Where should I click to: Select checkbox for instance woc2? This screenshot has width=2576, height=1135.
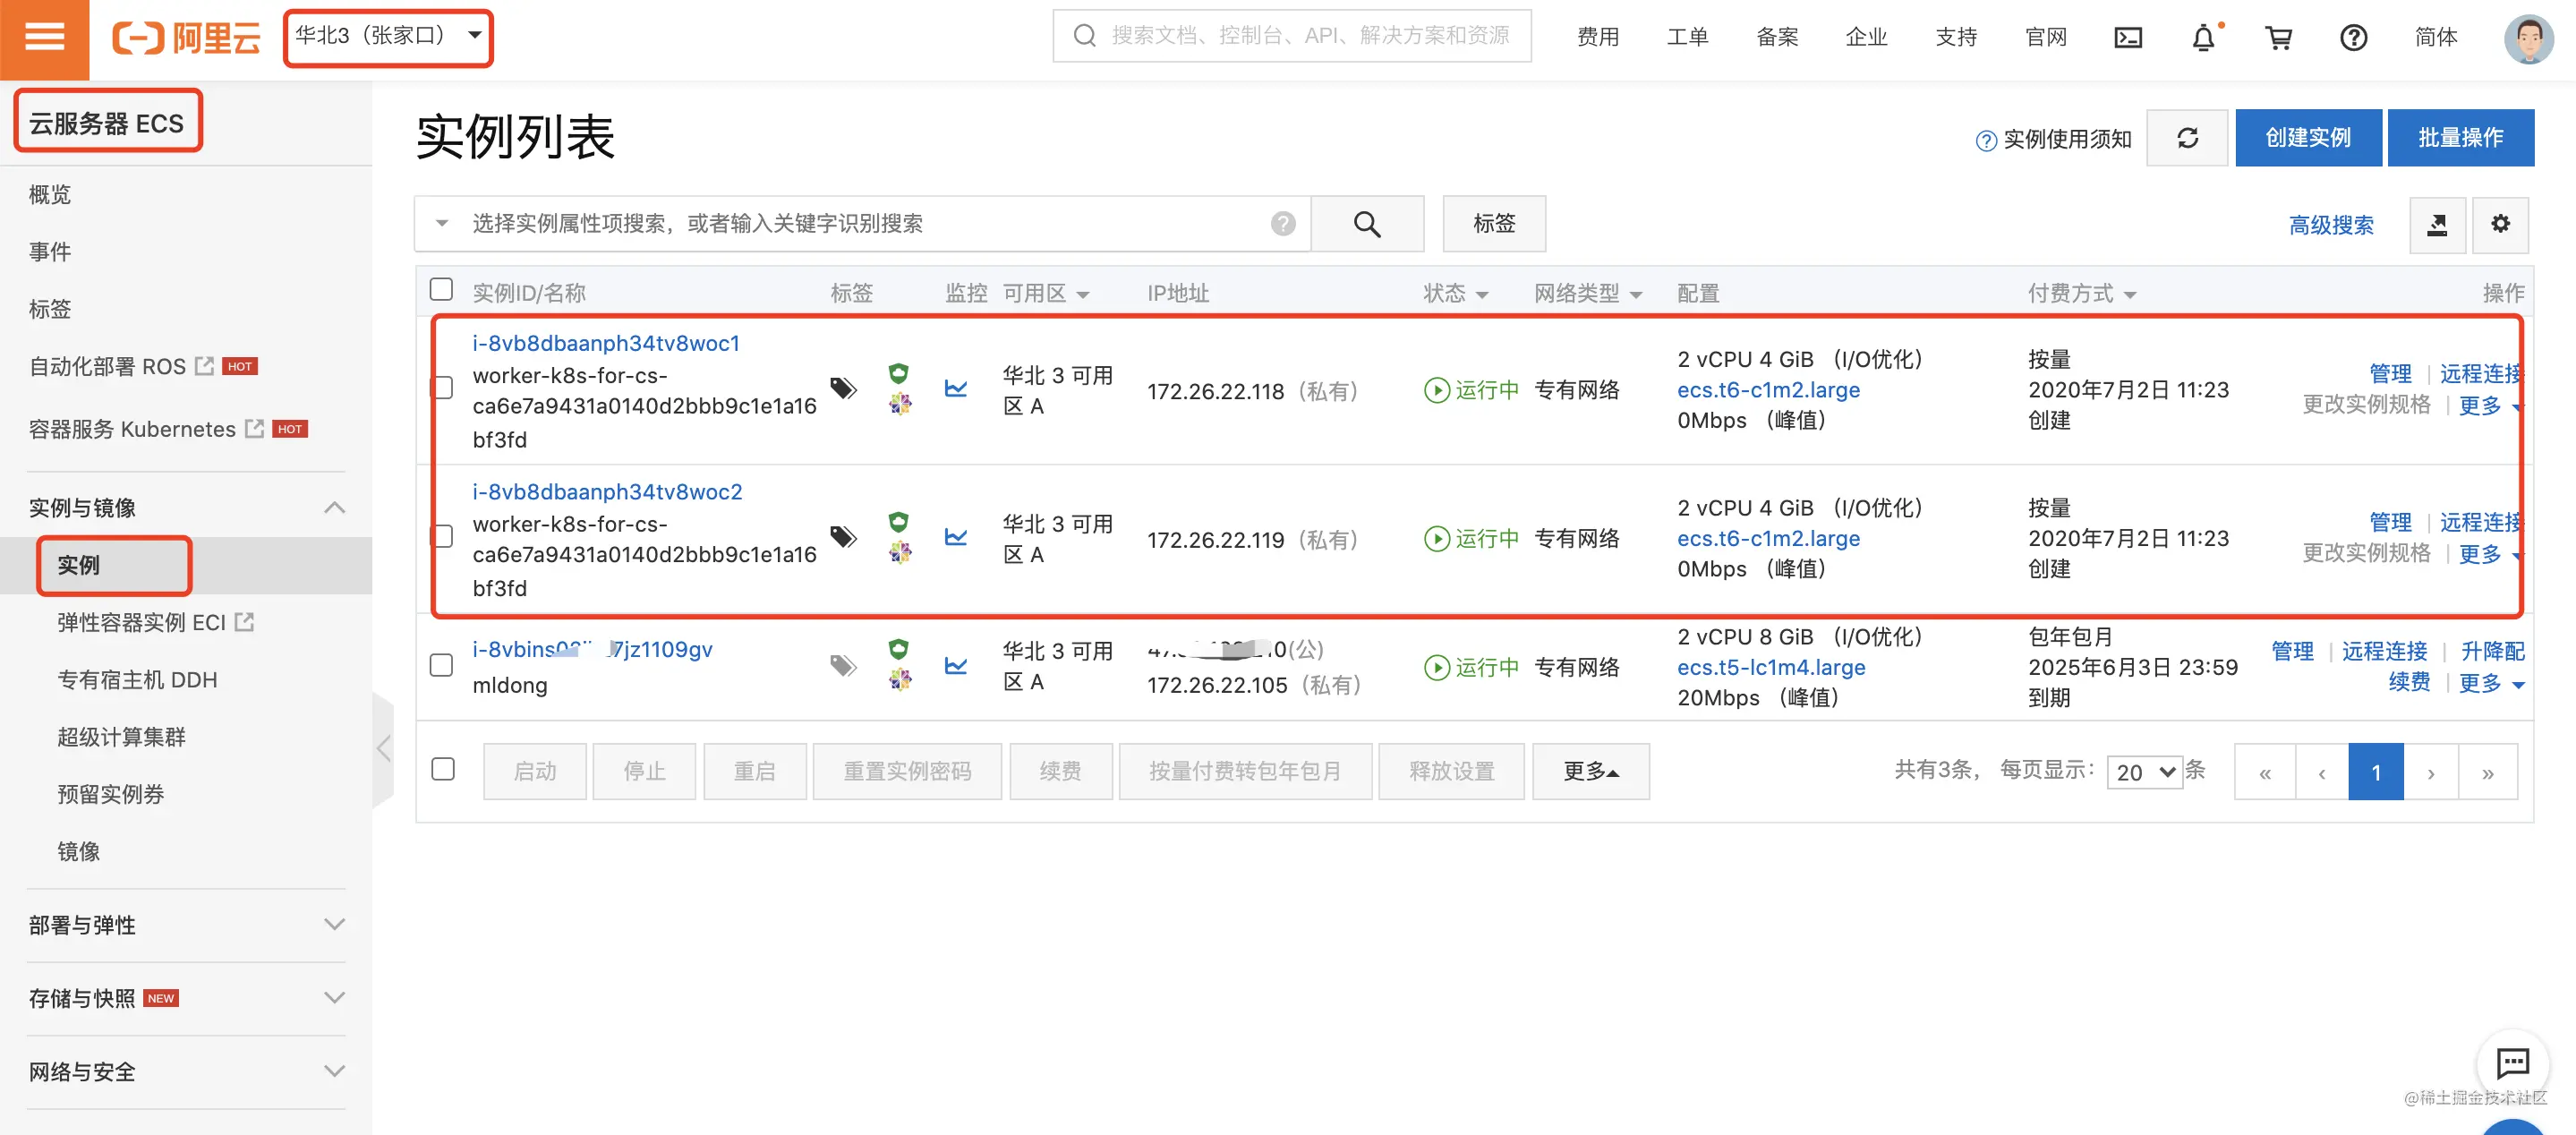441,537
